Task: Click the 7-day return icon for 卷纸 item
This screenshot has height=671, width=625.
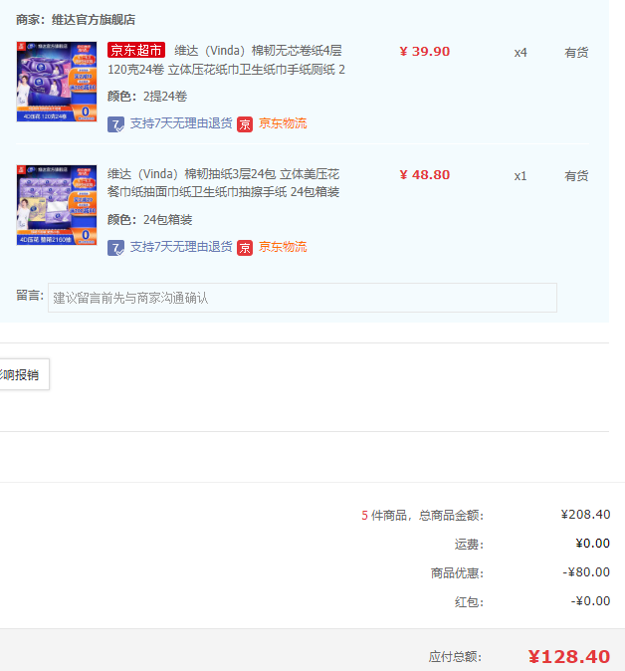Action: click(x=115, y=124)
